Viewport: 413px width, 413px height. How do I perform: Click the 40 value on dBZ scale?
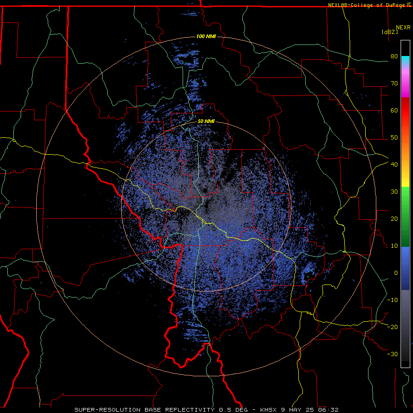pyautogui.click(x=394, y=164)
